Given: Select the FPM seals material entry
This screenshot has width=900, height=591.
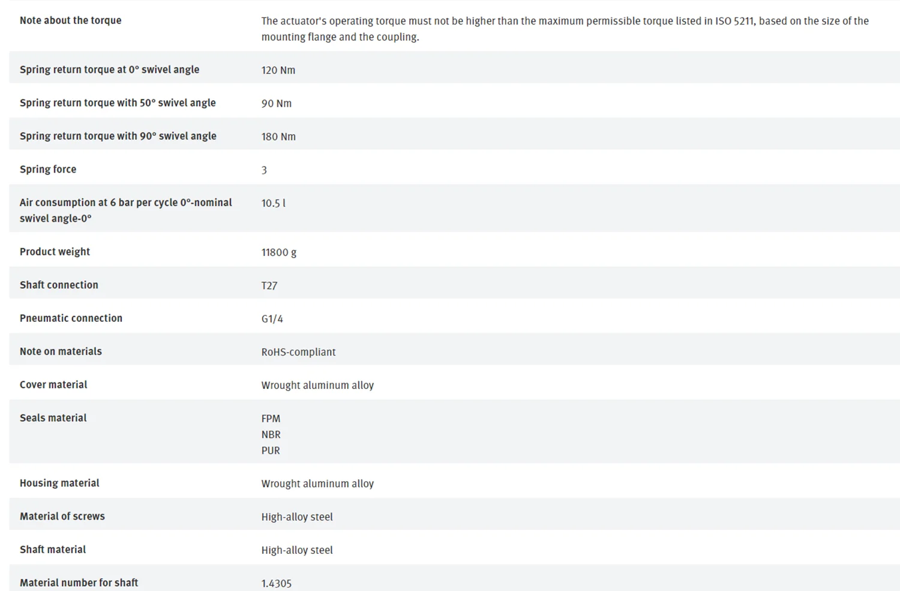Looking at the screenshot, I should (271, 419).
